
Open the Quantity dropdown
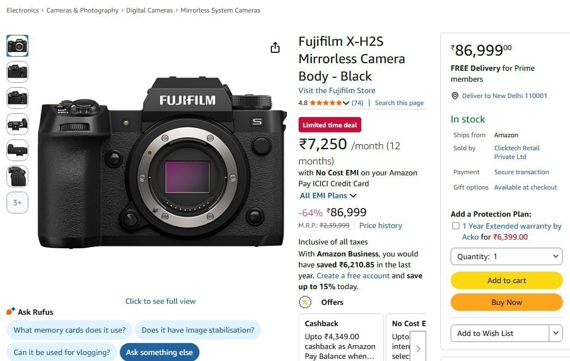pos(506,256)
